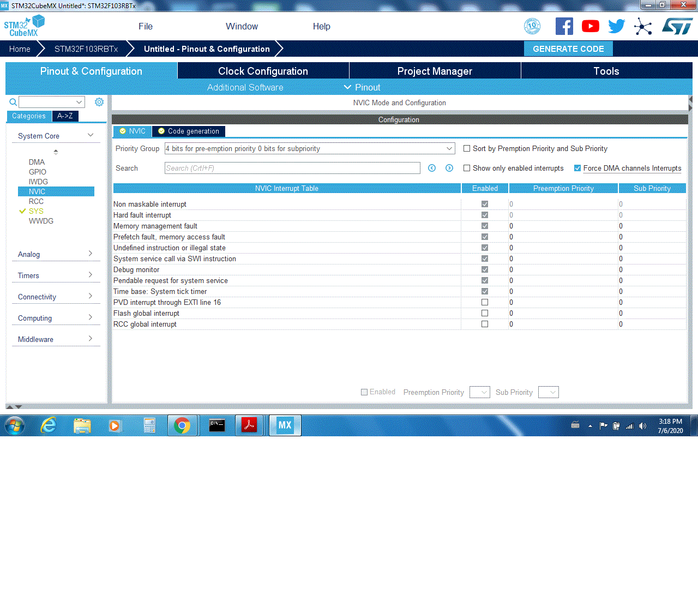
Task: Open the ST Facebook page icon
Action: pos(564,26)
